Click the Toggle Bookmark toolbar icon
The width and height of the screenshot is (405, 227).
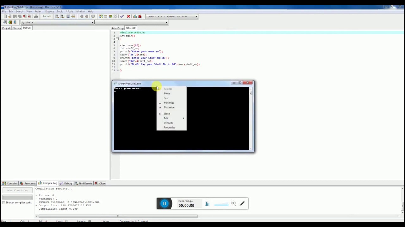tap(10, 22)
